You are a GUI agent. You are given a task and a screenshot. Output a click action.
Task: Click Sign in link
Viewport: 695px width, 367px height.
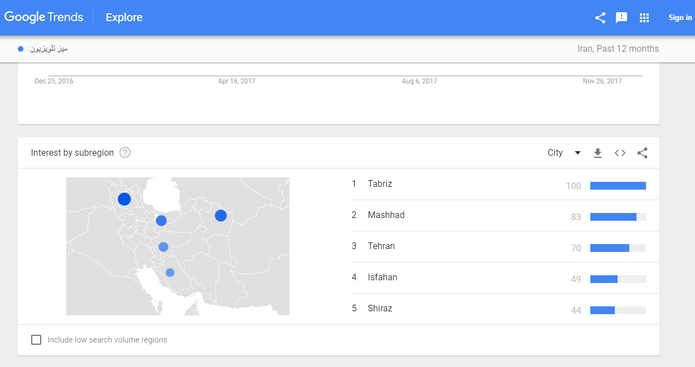680,18
